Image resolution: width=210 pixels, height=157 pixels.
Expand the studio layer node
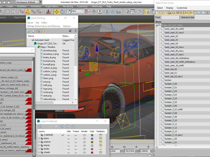click(39, 149)
